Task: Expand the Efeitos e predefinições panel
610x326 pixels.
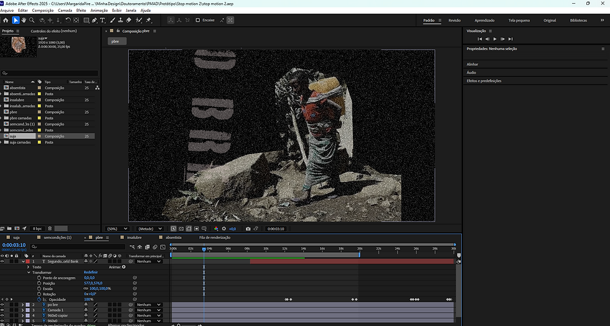Action: pos(484,81)
